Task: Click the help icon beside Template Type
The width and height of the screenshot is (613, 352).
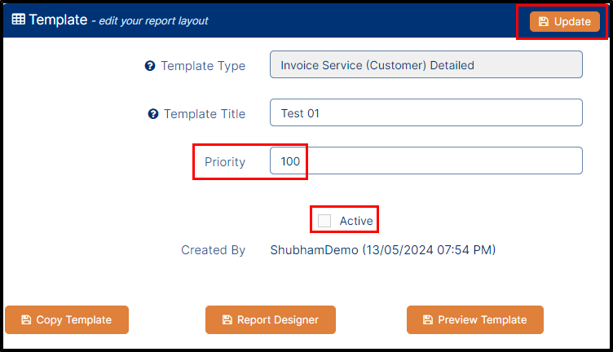Action: 150,66
